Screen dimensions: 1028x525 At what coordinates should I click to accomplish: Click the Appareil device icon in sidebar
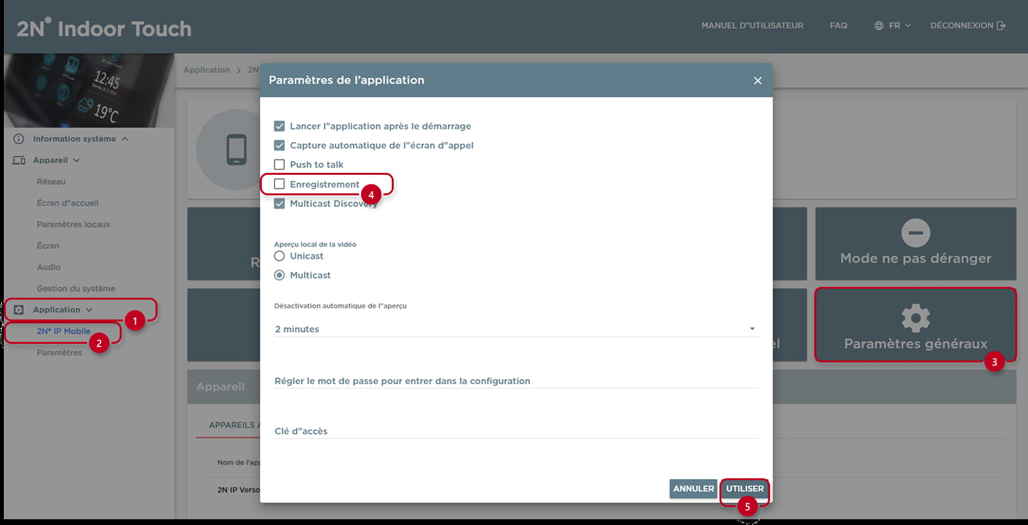[19, 160]
